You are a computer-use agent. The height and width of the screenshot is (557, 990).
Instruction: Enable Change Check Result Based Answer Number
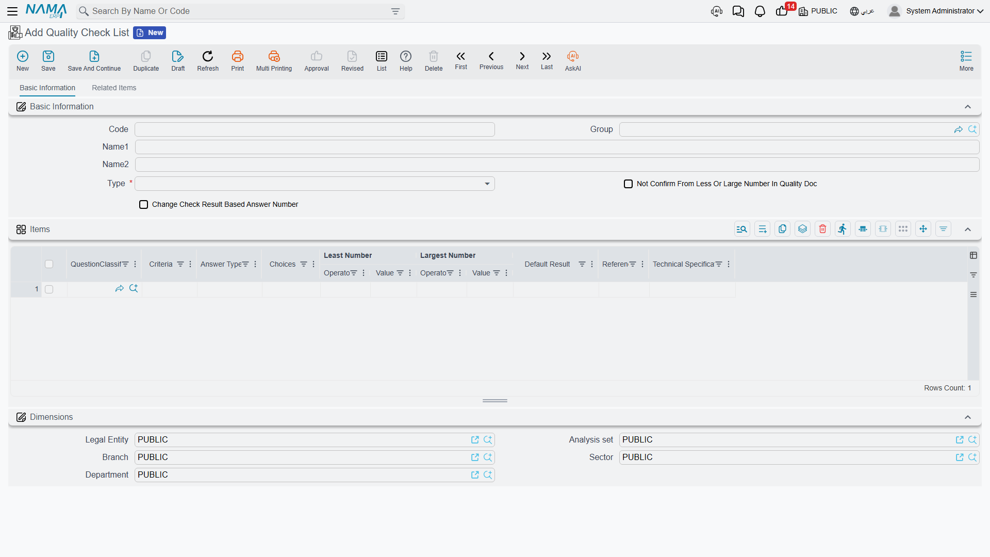pos(144,205)
